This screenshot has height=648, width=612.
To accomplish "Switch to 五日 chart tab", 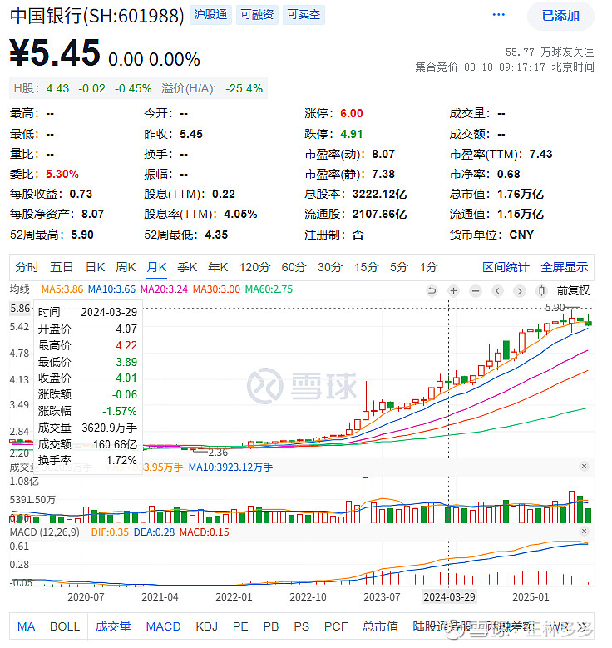I will click(62, 267).
